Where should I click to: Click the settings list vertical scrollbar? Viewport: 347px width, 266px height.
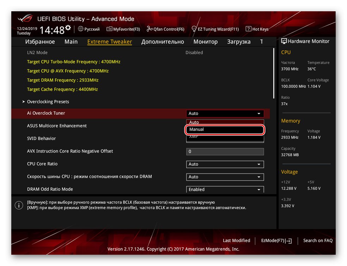pos(274,73)
